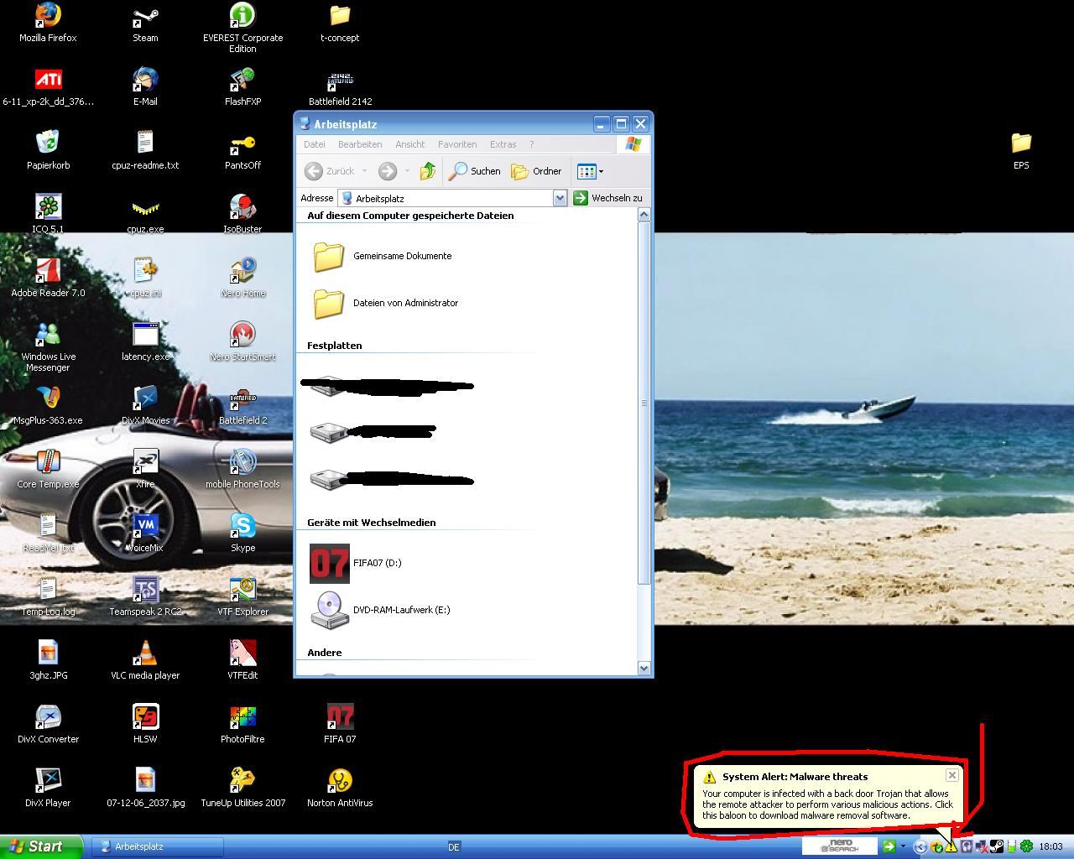Image resolution: width=1074 pixels, height=859 pixels.
Task: Open VLC media player shortcut
Action: (145, 660)
